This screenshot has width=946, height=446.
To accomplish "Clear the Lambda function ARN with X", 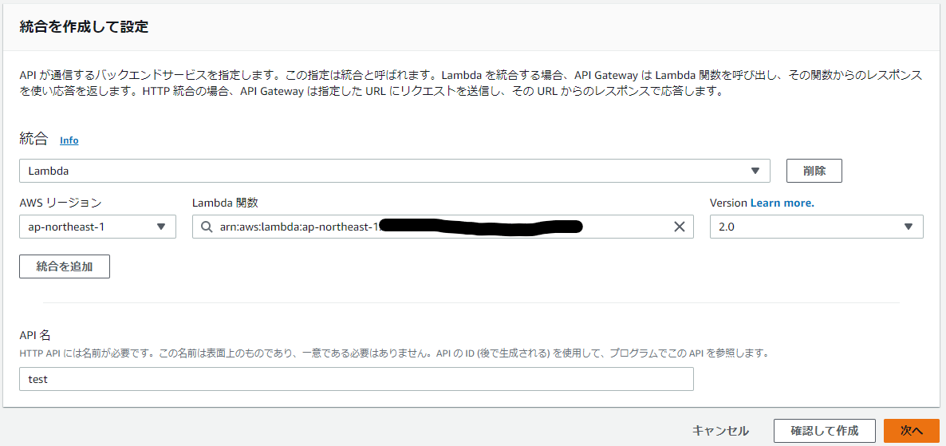I will pyautogui.click(x=680, y=227).
